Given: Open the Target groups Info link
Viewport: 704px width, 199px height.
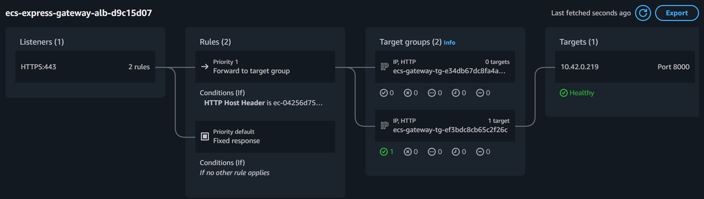Looking at the screenshot, I should 449,42.
